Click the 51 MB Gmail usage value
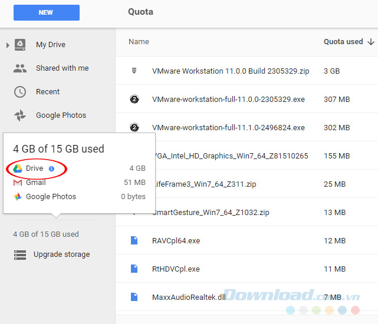This screenshot has height=324, width=378. [134, 183]
